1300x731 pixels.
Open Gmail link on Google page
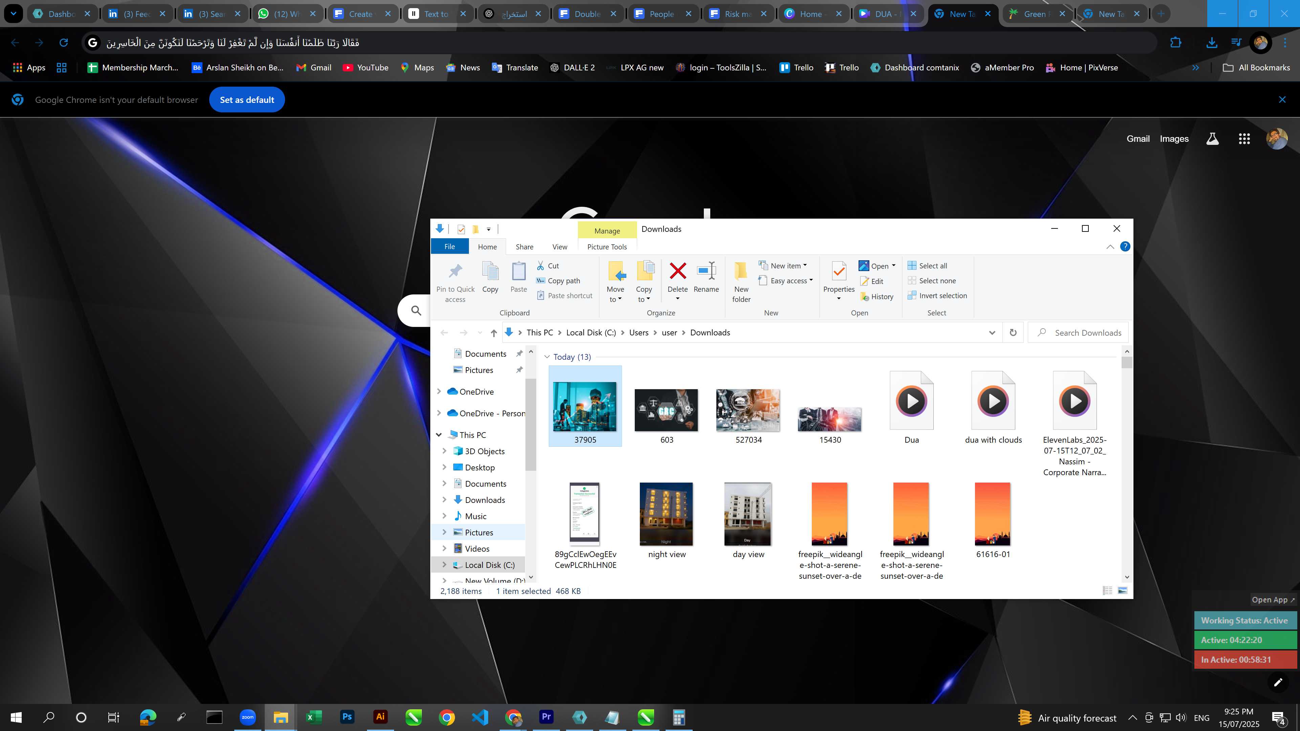tap(1138, 139)
